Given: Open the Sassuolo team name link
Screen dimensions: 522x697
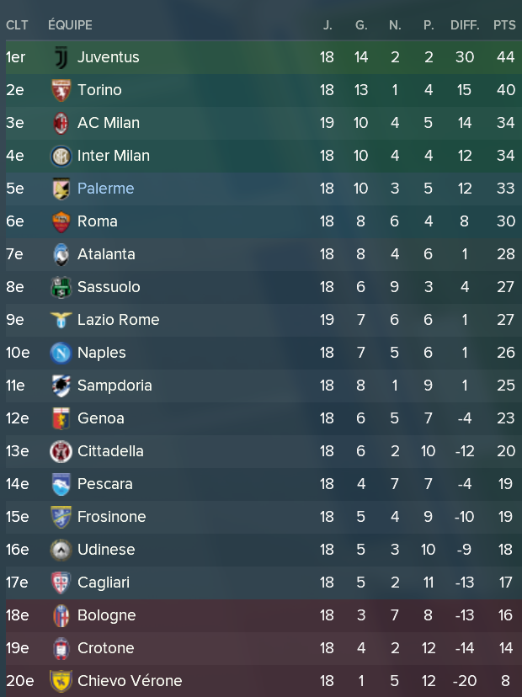Looking at the screenshot, I should click(x=109, y=287).
